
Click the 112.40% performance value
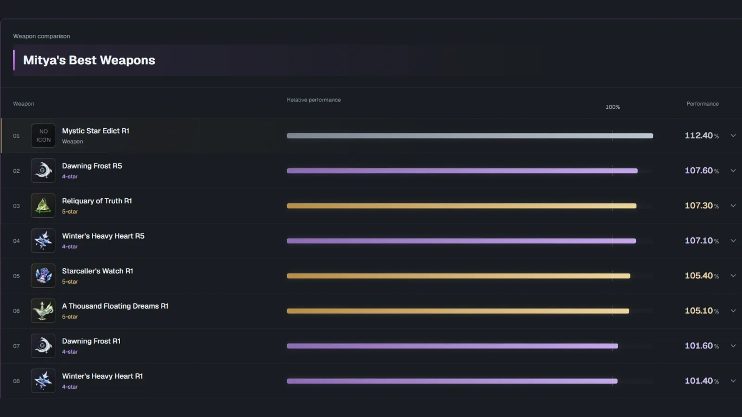click(x=702, y=136)
